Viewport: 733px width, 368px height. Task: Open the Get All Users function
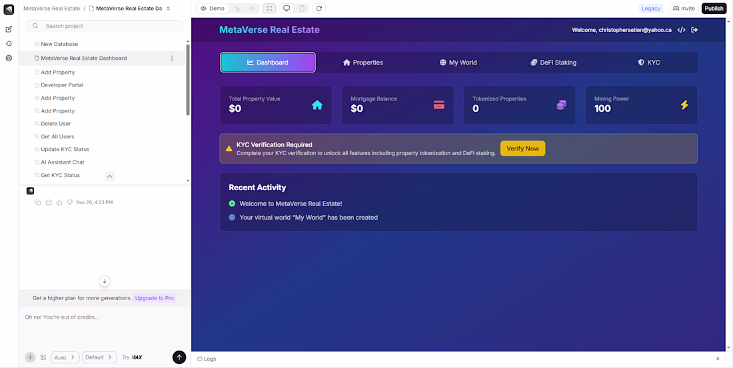[57, 136]
